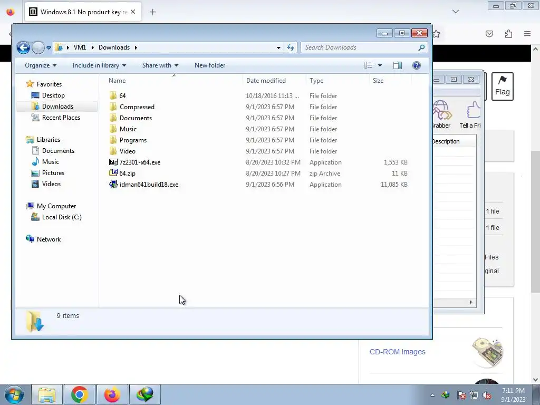Select the Windows 8.1 No product key tab
Image resolution: width=540 pixels, height=405 pixels.
tap(83, 12)
